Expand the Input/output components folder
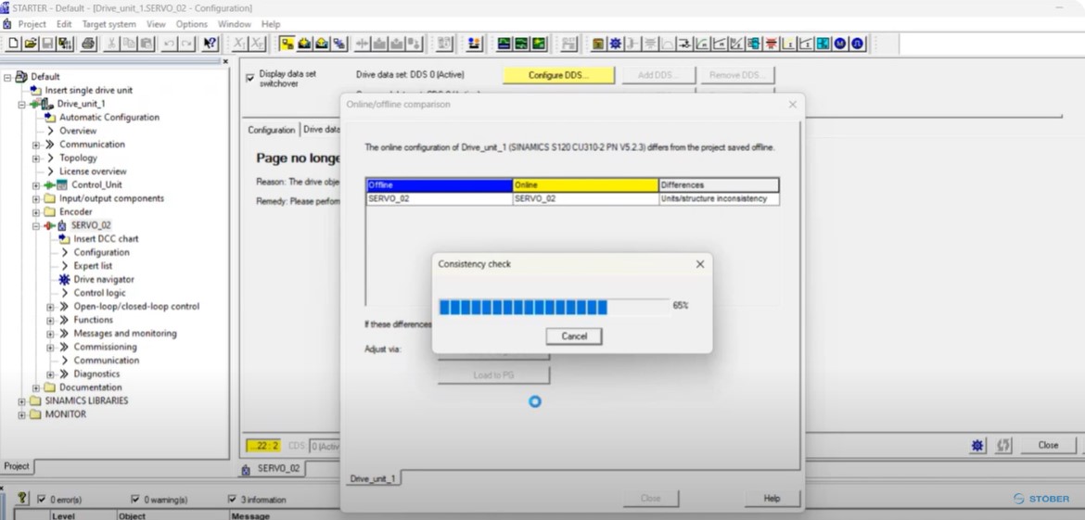The width and height of the screenshot is (1085, 520). 36,199
